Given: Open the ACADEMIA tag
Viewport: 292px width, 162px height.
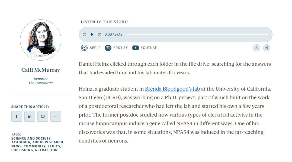Looking at the screenshot, I should tap(21, 142).
